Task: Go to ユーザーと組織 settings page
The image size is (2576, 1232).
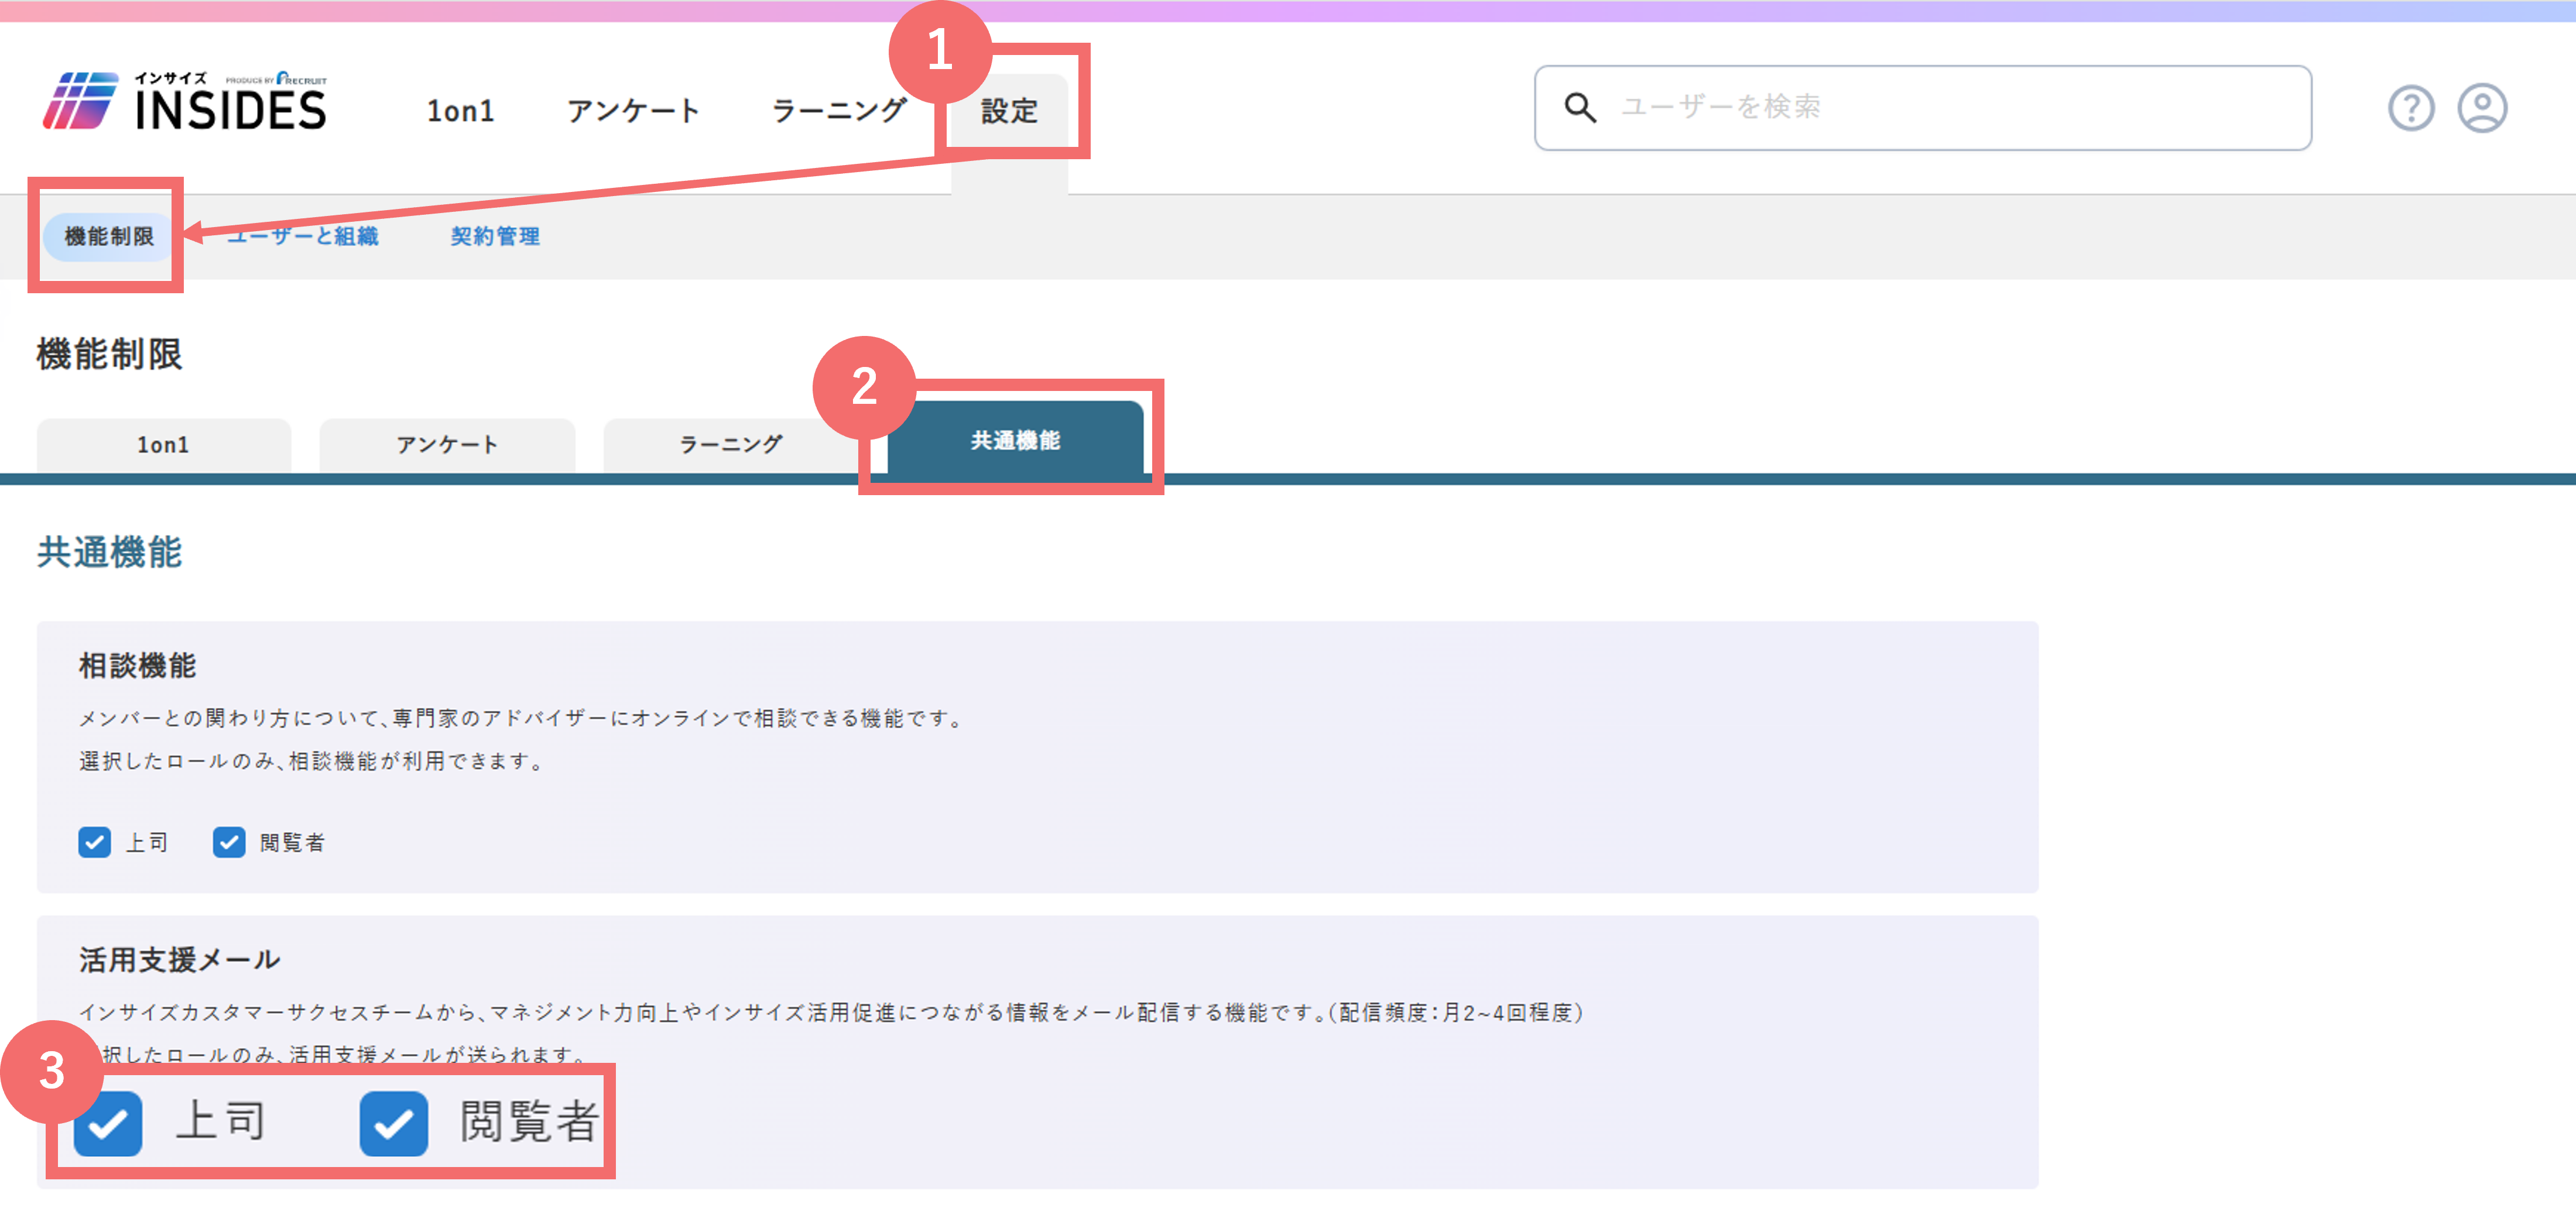Action: (x=302, y=237)
